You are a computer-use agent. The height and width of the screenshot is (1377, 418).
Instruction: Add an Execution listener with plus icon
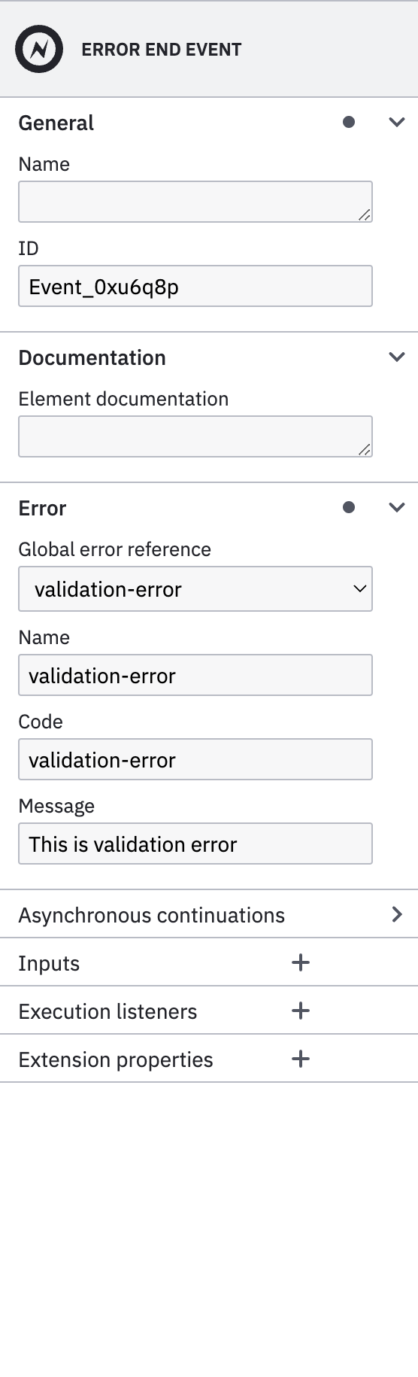[301, 1011]
